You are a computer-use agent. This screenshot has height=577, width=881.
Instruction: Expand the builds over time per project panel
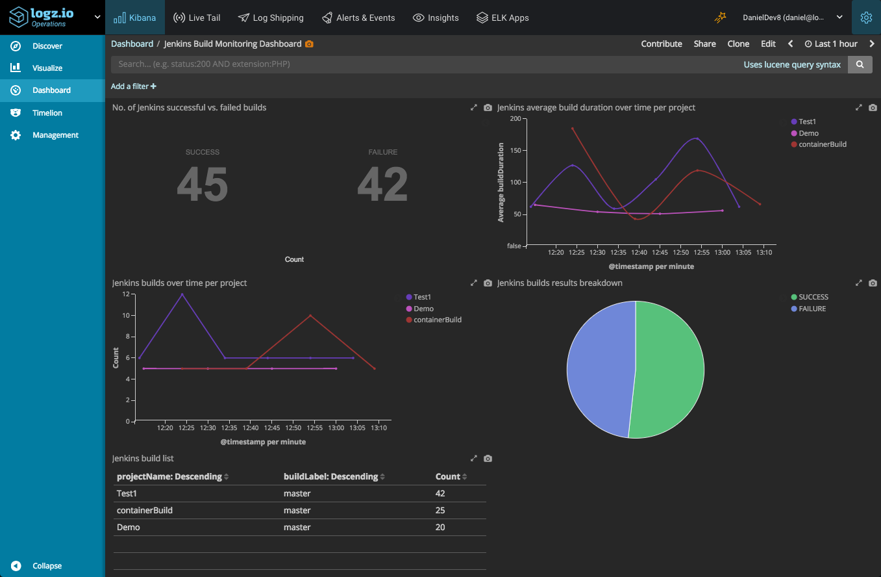(x=474, y=283)
